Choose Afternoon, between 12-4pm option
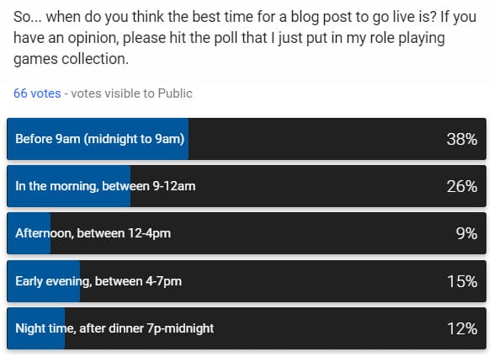The width and height of the screenshot is (494, 357). pos(247,233)
